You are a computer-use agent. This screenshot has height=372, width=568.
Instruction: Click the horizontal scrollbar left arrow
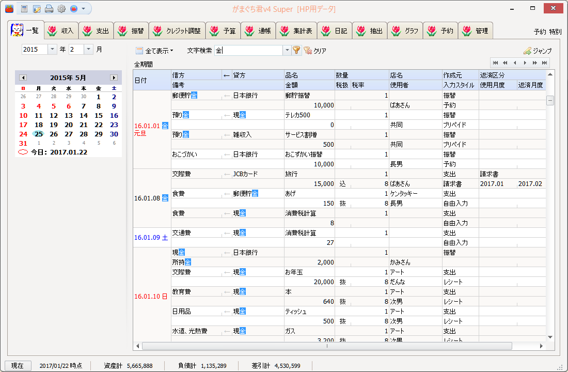point(138,346)
